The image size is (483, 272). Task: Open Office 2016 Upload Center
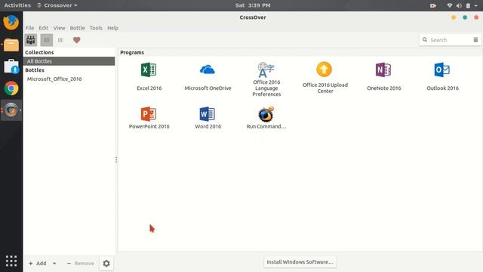(x=324, y=70)
